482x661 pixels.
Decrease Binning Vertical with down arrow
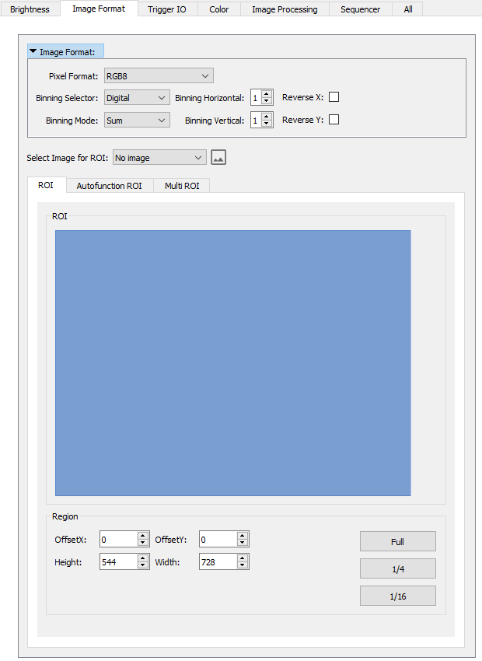pos(267,124)
